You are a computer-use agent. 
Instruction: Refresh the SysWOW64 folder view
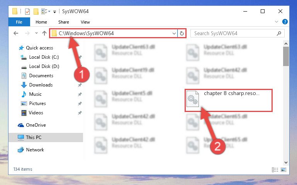pos(182,33)
